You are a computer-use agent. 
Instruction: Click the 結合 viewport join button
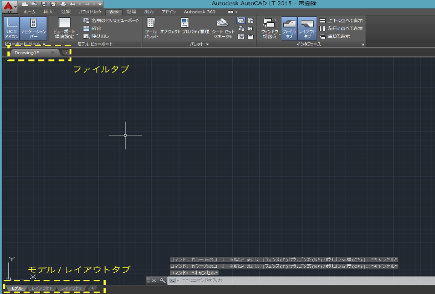[x=92, y=28]
